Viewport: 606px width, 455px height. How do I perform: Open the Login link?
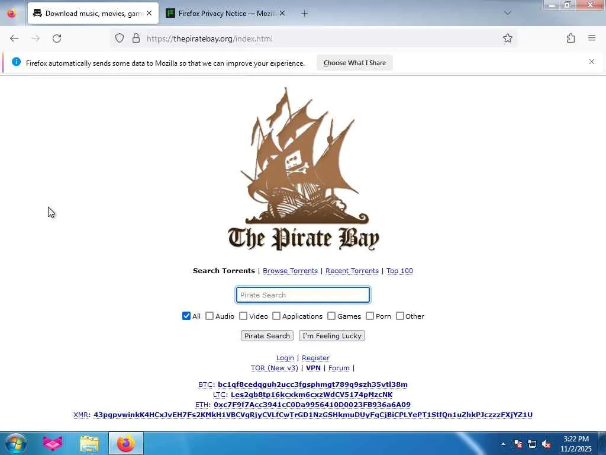click(x=285, y=358)
